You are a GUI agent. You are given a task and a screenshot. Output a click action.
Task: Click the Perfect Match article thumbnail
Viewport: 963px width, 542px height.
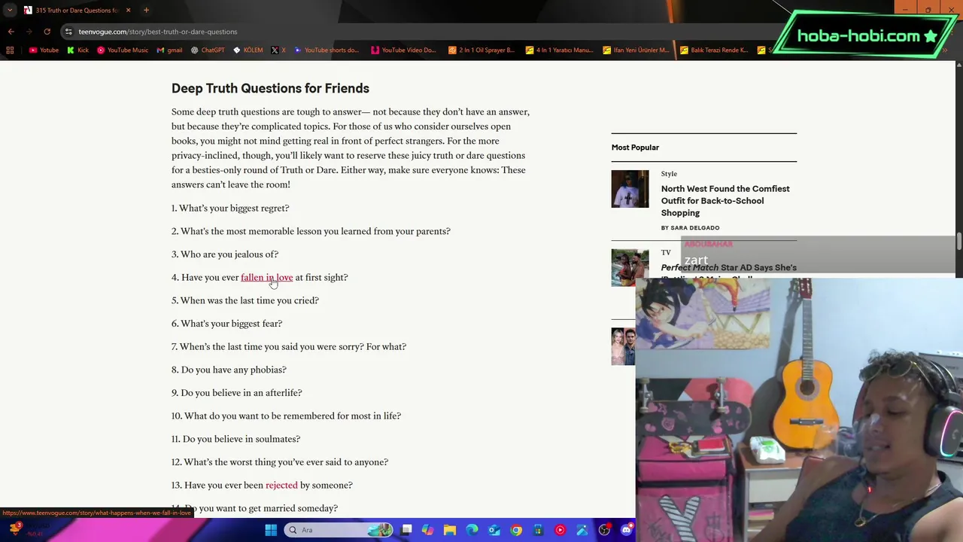tap(630, 267)
